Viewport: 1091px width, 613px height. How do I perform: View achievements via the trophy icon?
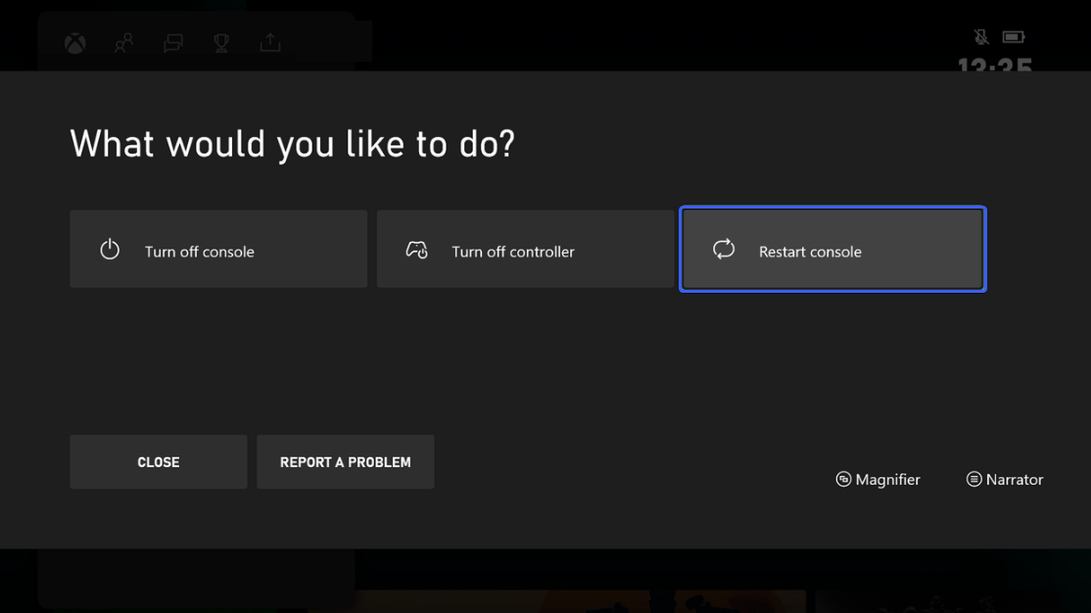coord(221,43)
